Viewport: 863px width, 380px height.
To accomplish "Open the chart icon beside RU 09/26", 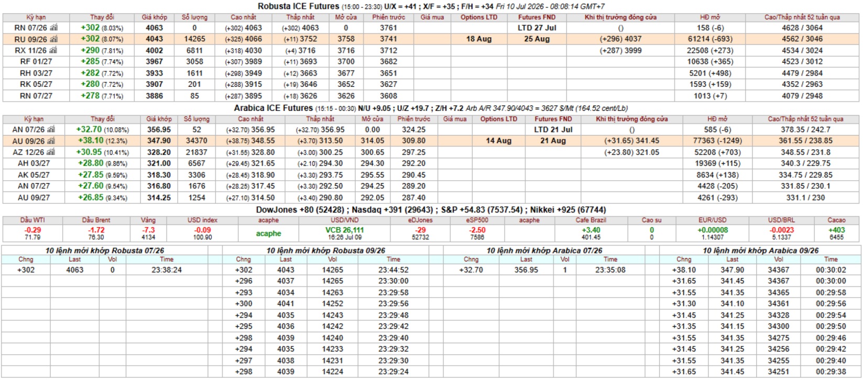I will 53,39.
